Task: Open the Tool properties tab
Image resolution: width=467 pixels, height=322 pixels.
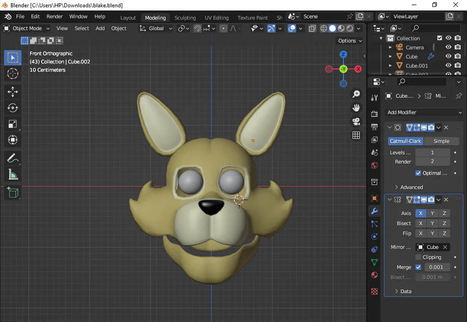Action: click(374, 98)
